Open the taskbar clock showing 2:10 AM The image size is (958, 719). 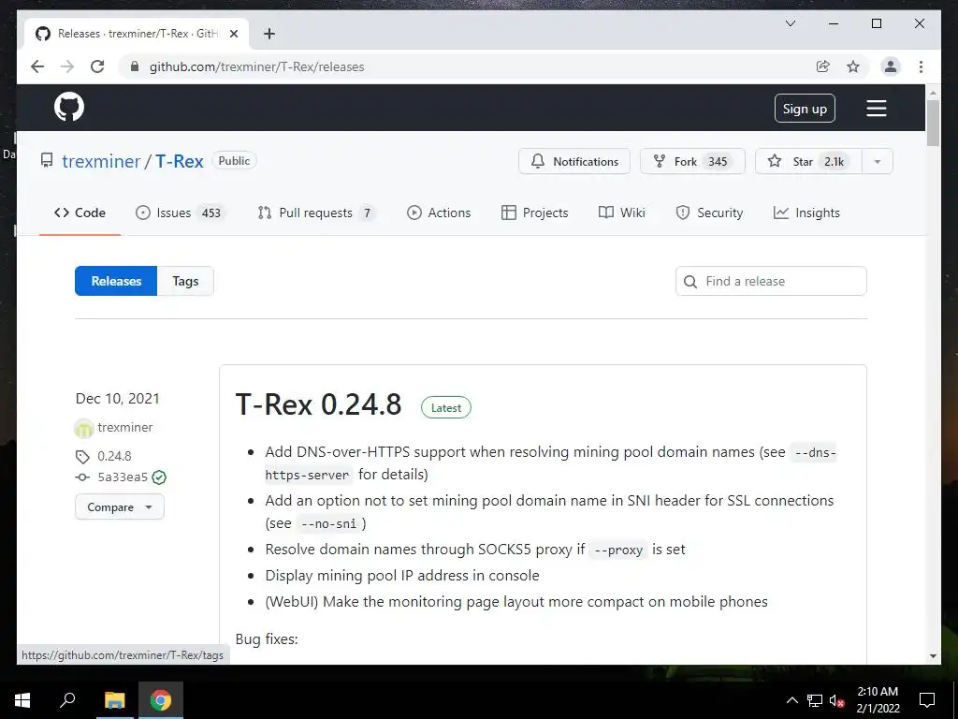point(878,700)
